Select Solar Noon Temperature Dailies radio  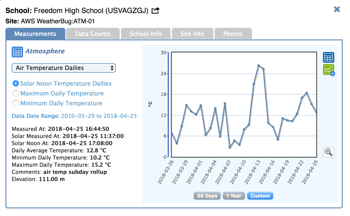click(x=16, y=83)
